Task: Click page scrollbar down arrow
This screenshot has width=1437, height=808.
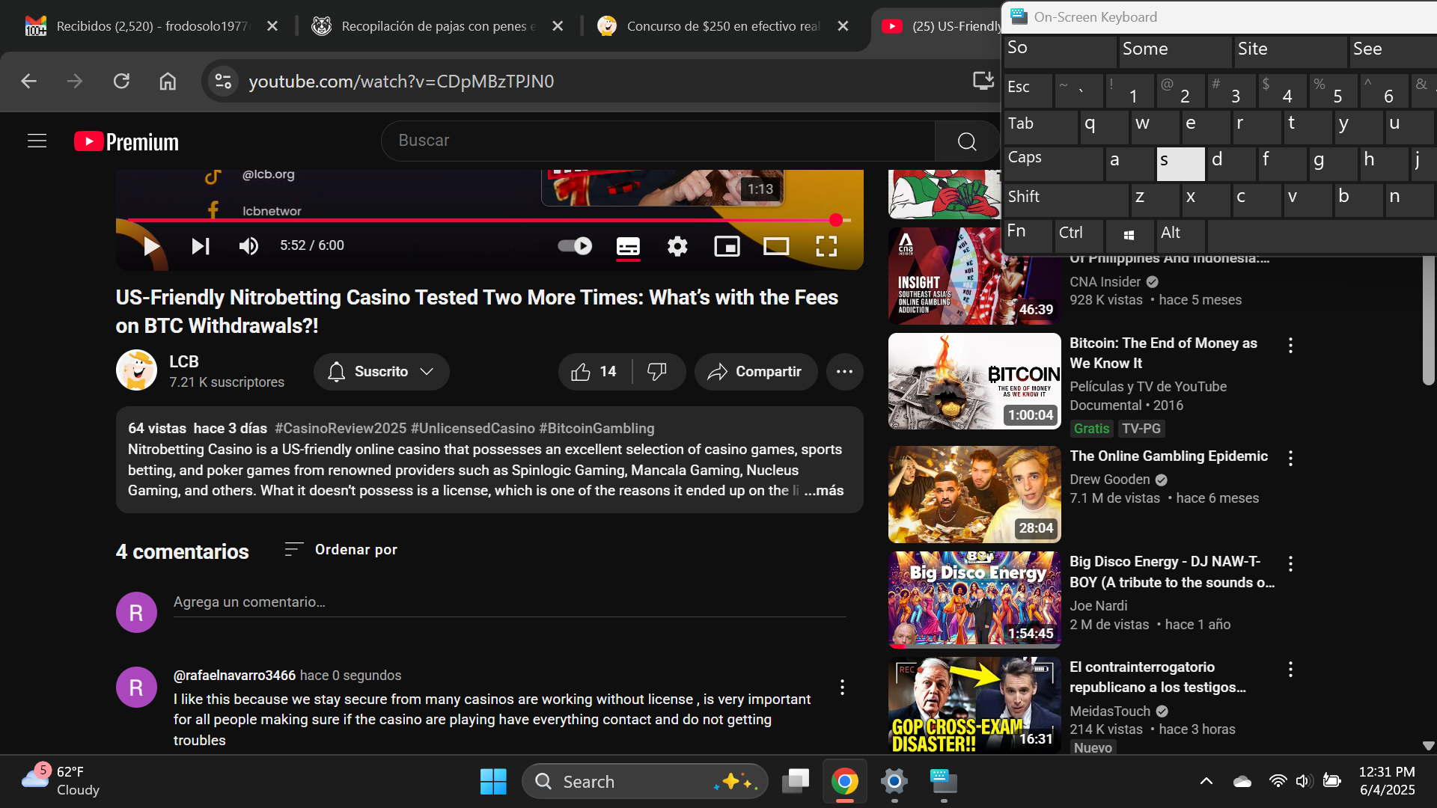Action: point(1428,745)
